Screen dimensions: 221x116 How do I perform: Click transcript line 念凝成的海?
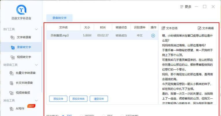point(170,79)
